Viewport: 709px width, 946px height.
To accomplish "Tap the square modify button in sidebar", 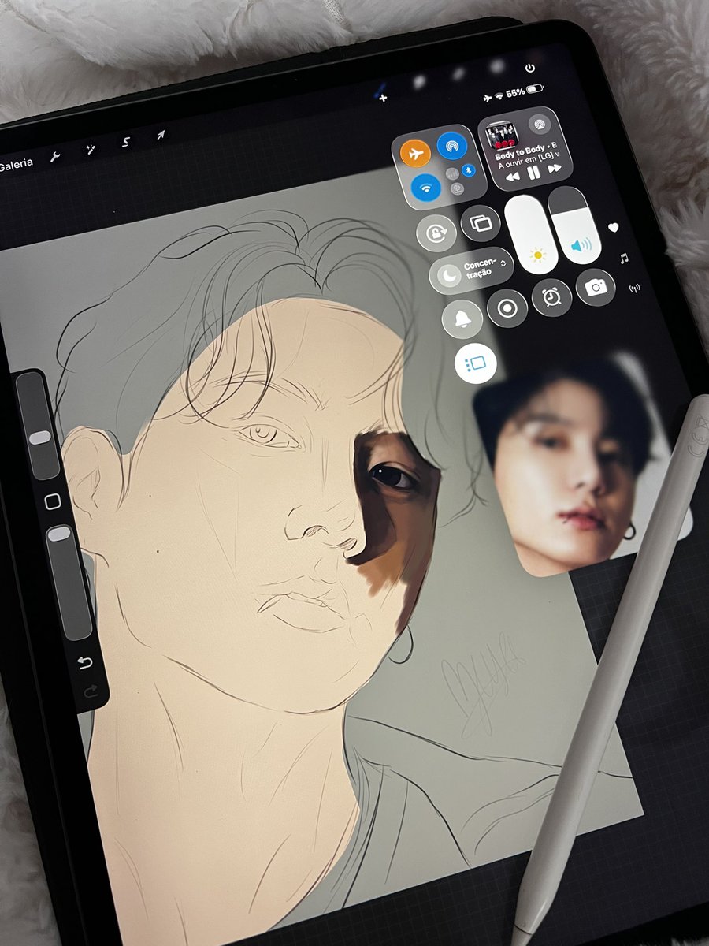I will 53,501.
